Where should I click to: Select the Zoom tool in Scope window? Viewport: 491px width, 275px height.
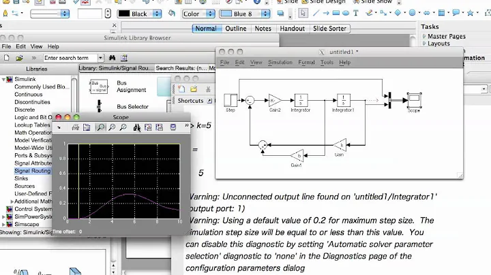(100, 127)
